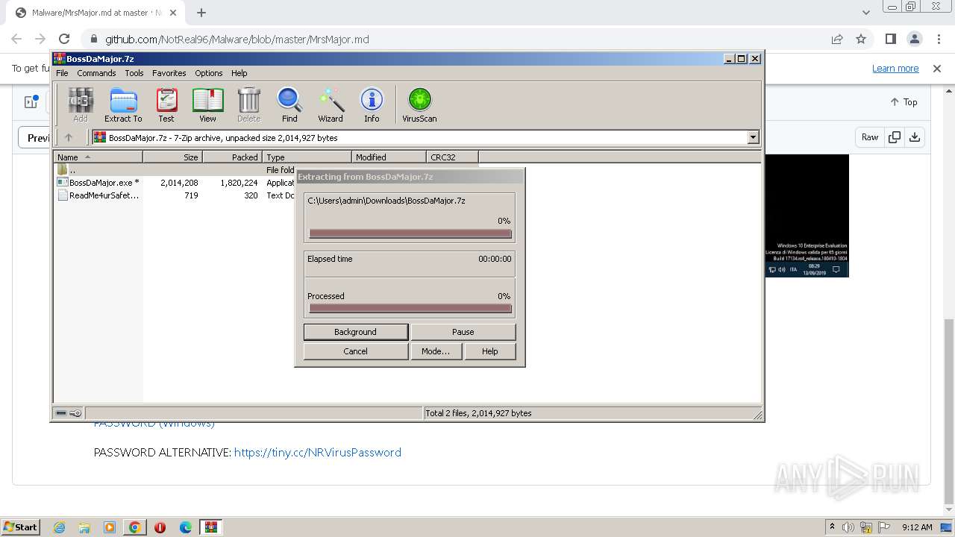Viewport: 955px width, 537px height.
Task: Open Opera from the taskbar
Action: 160,527
